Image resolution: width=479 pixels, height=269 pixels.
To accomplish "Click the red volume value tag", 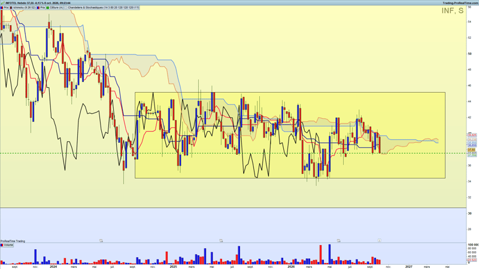I will click(472, 260).
